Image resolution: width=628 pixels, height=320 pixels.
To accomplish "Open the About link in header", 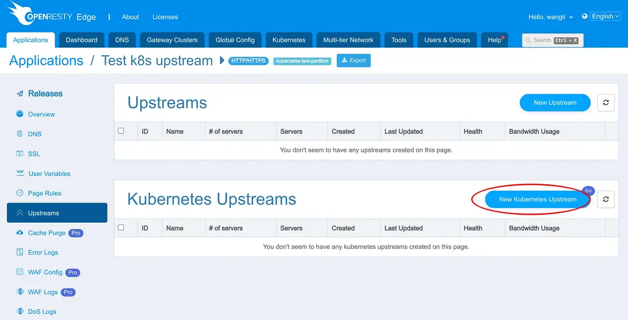I will pyautogui.click(x=130, y=17).
